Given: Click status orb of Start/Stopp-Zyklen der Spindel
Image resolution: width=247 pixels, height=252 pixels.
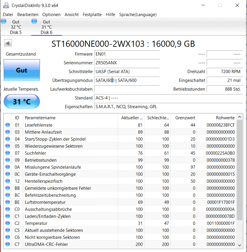Looking at the screenshot, I should point(8,139).
